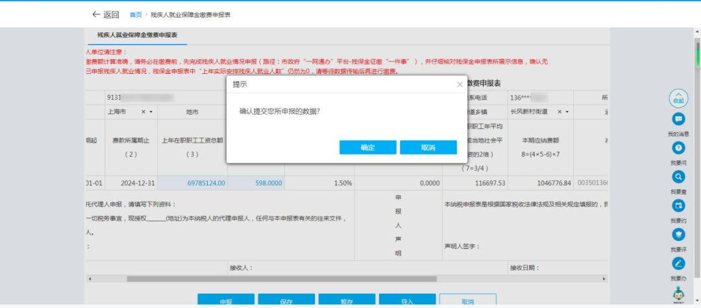Open the 首页 breadcrumb link

coord(136,15)
